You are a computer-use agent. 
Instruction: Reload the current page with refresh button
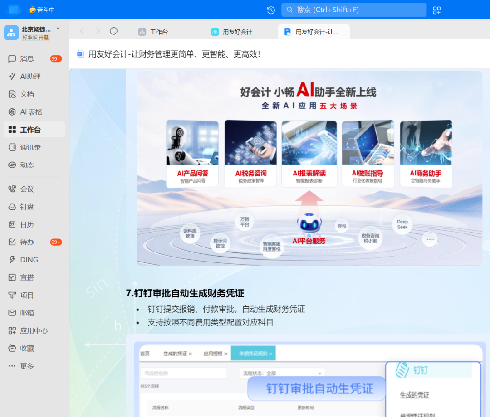113,31
